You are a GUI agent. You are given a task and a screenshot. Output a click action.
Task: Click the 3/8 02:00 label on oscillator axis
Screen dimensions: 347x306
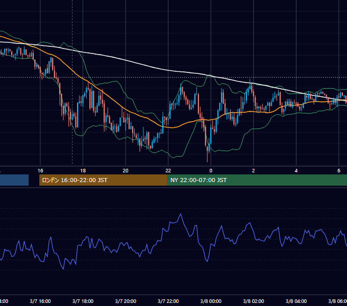click(x=254, y=301)
